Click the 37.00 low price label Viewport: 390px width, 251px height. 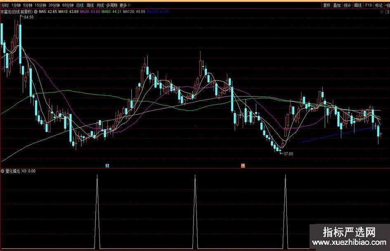click(288, 154)
